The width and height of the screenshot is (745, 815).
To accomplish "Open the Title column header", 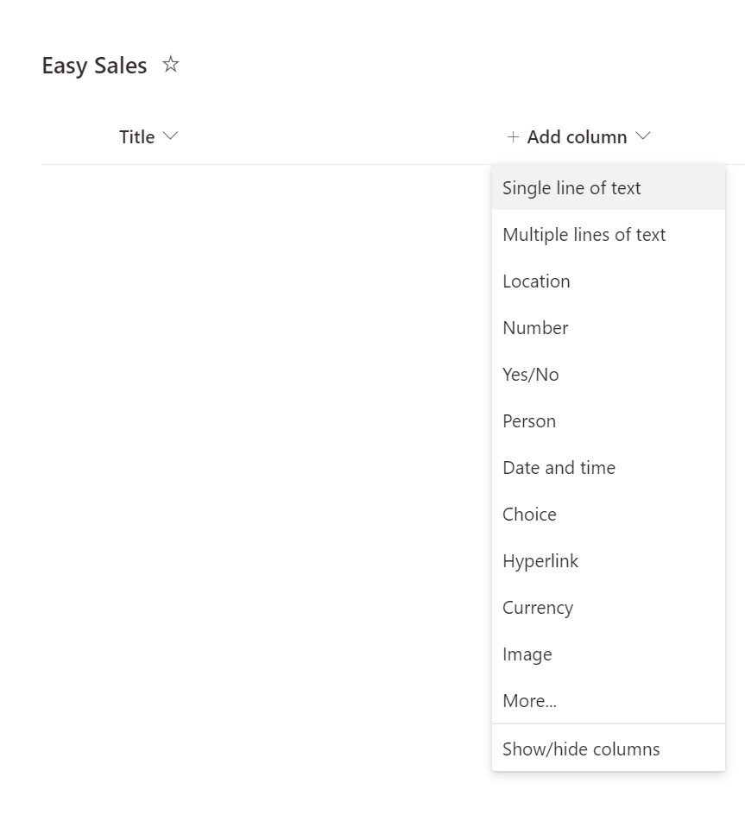I will [136, 137].
